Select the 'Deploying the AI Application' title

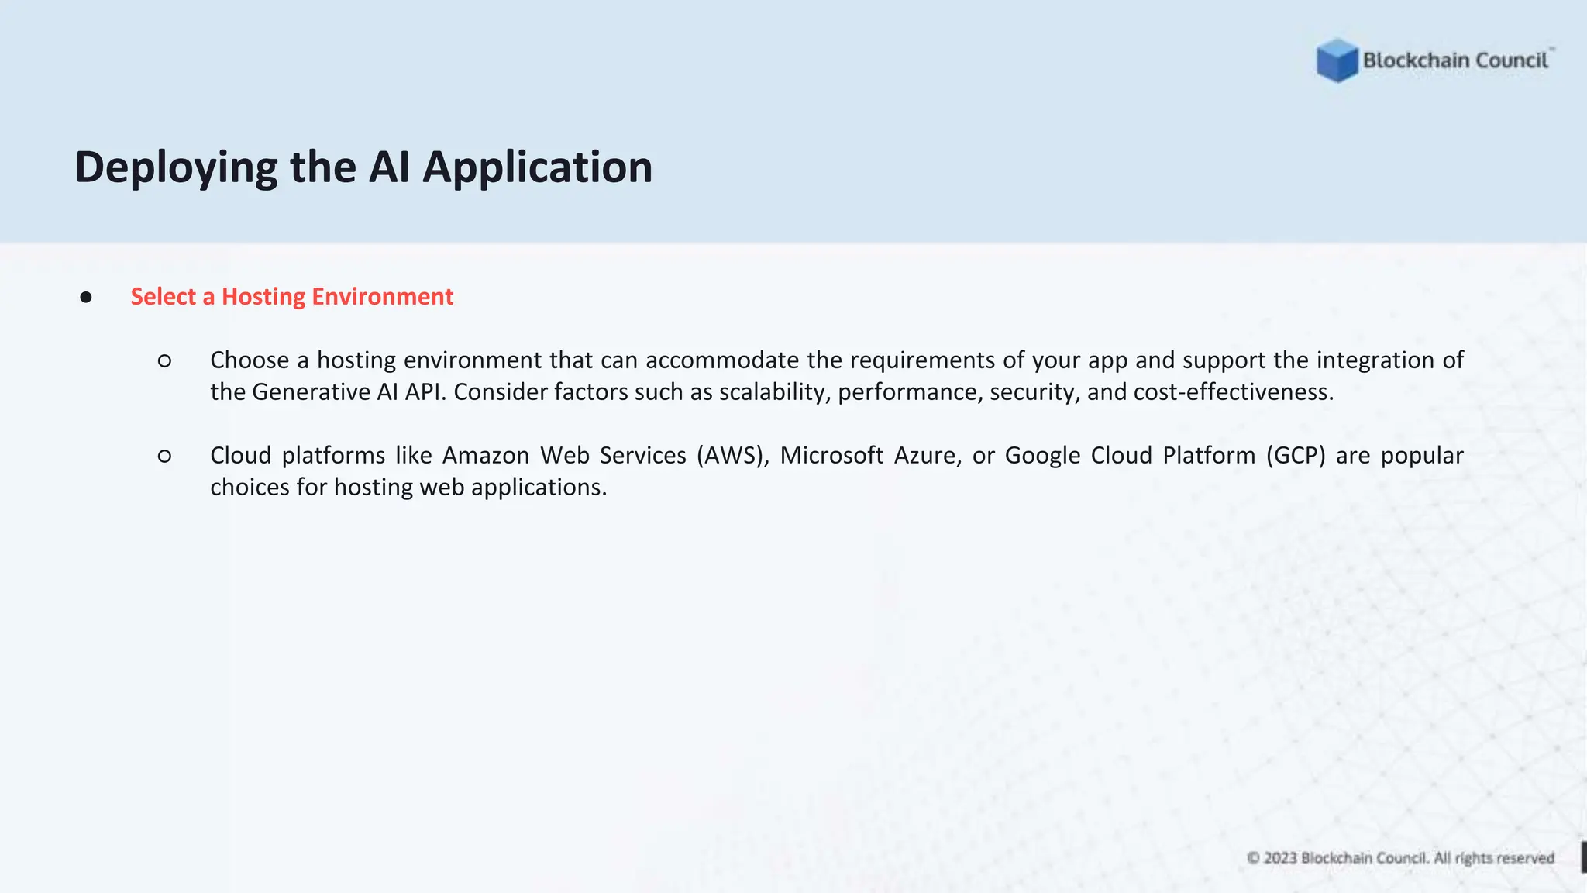(x=363, y=167)
